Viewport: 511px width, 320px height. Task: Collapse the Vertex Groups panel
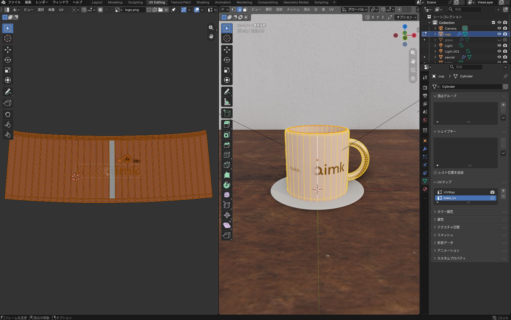(x=469, y=96)
